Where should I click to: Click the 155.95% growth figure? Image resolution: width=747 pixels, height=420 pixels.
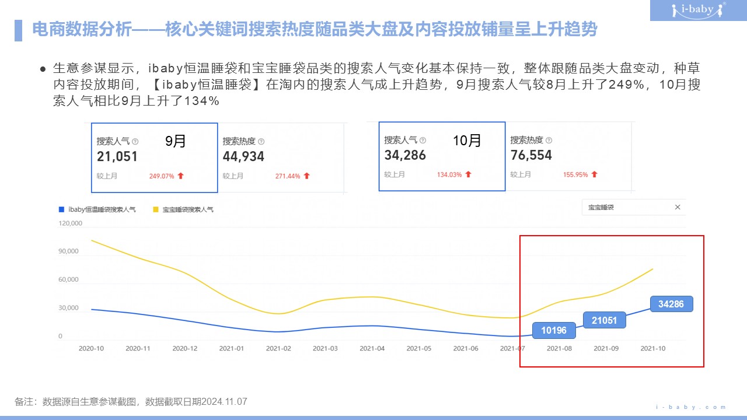click(x=575, y=174)
